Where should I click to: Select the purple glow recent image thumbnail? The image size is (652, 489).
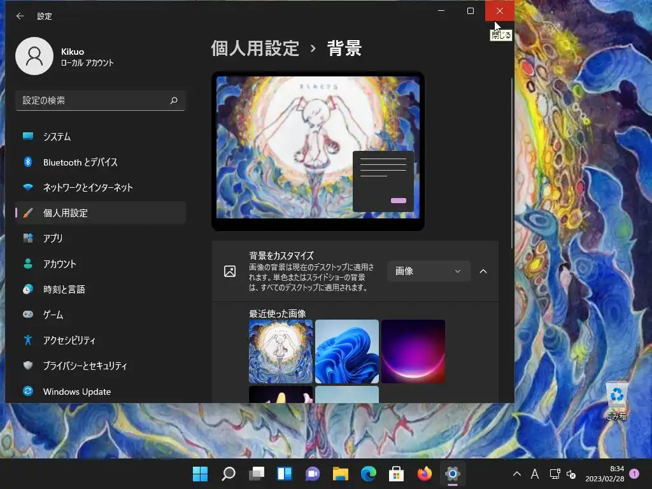(413, 351)
